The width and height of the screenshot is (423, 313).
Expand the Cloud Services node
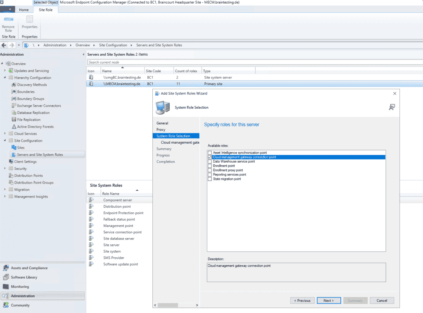6,133
